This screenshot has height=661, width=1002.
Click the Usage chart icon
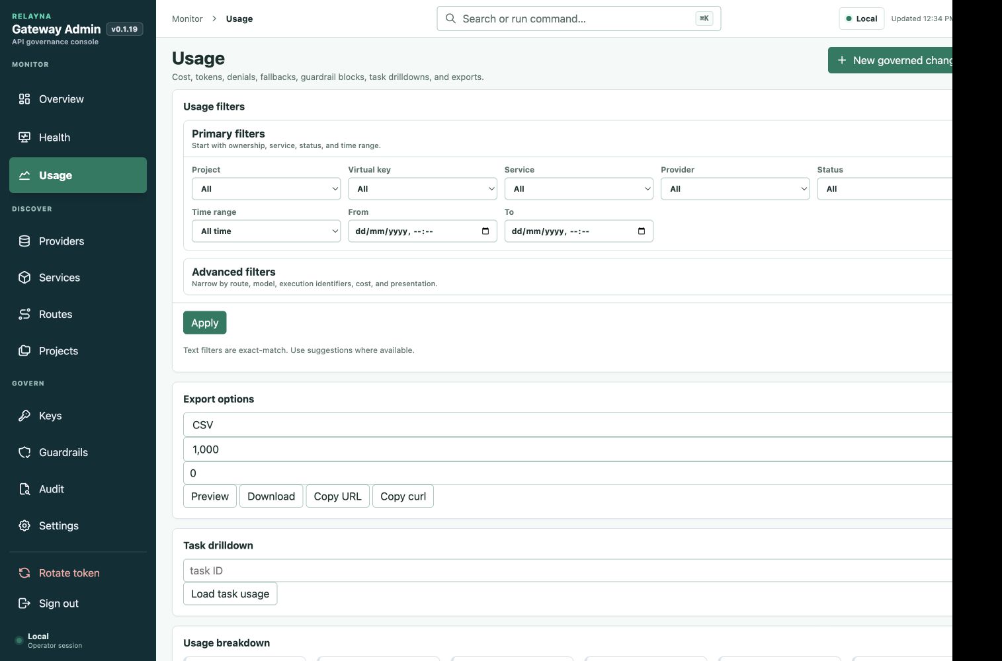coord(24,176)
